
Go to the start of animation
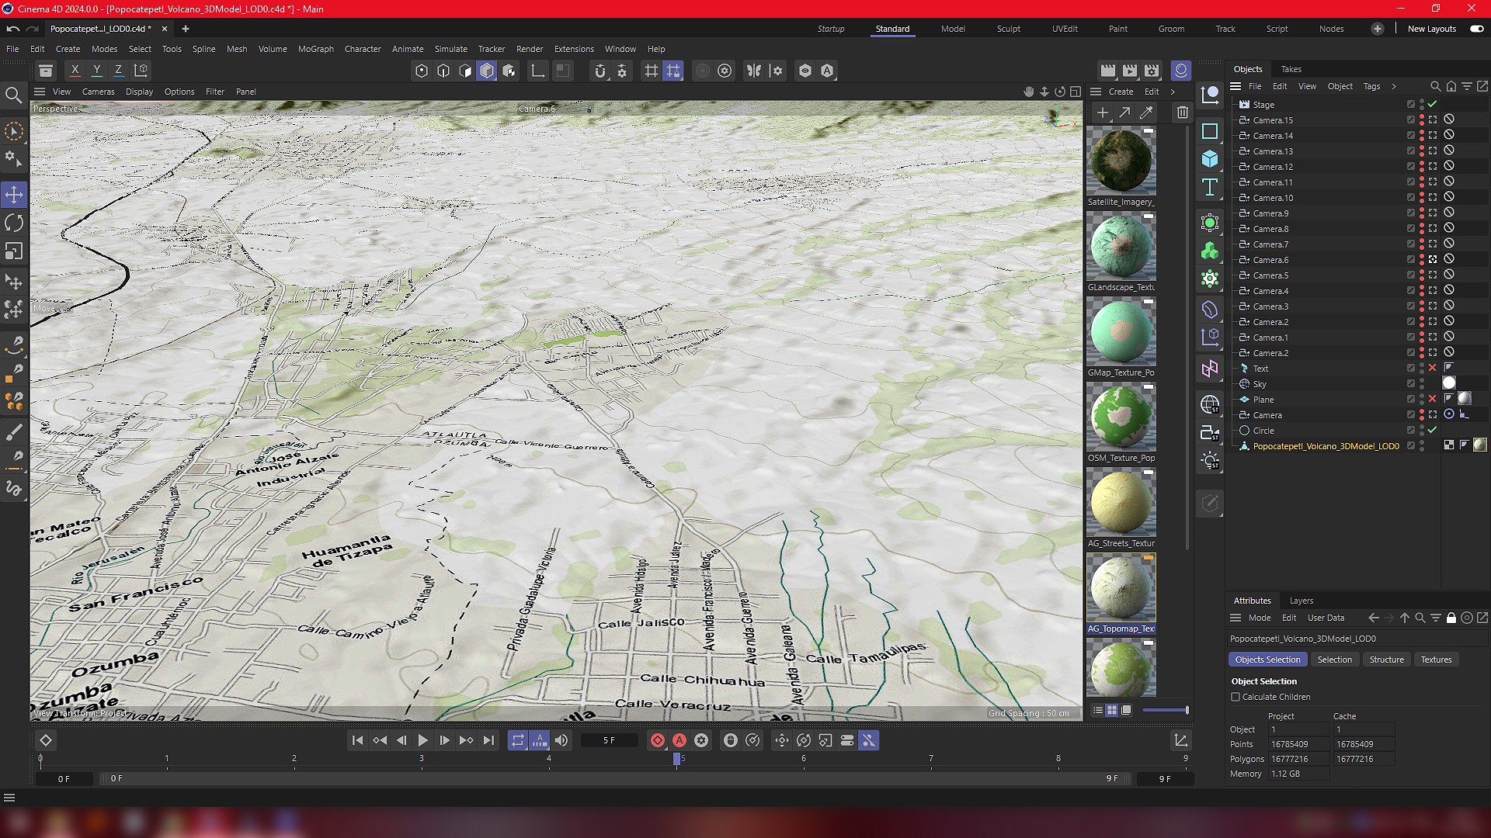[x=357, y=740]
